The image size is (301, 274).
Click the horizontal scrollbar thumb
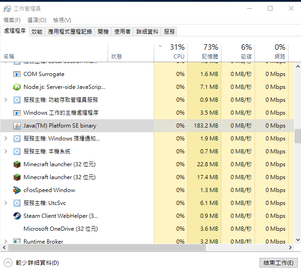pos(107,248)
